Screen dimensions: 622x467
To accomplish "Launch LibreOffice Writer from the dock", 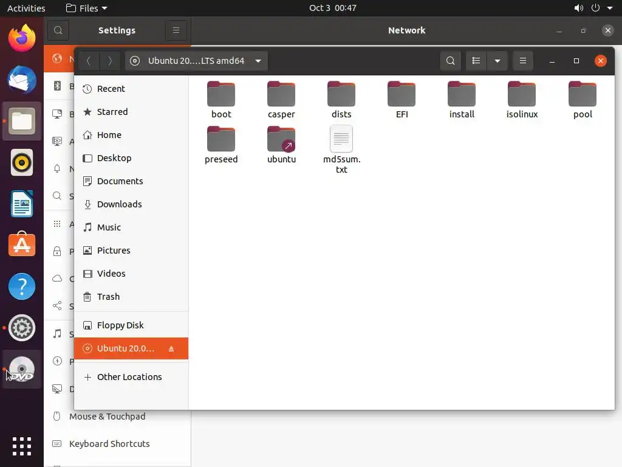I will 22,204.
